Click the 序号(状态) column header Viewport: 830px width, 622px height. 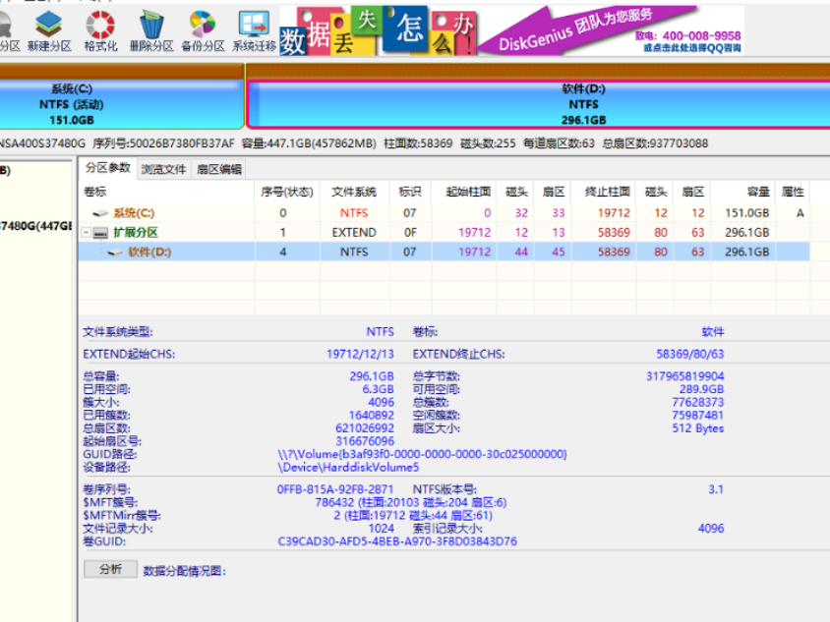[x=287, y=192]
